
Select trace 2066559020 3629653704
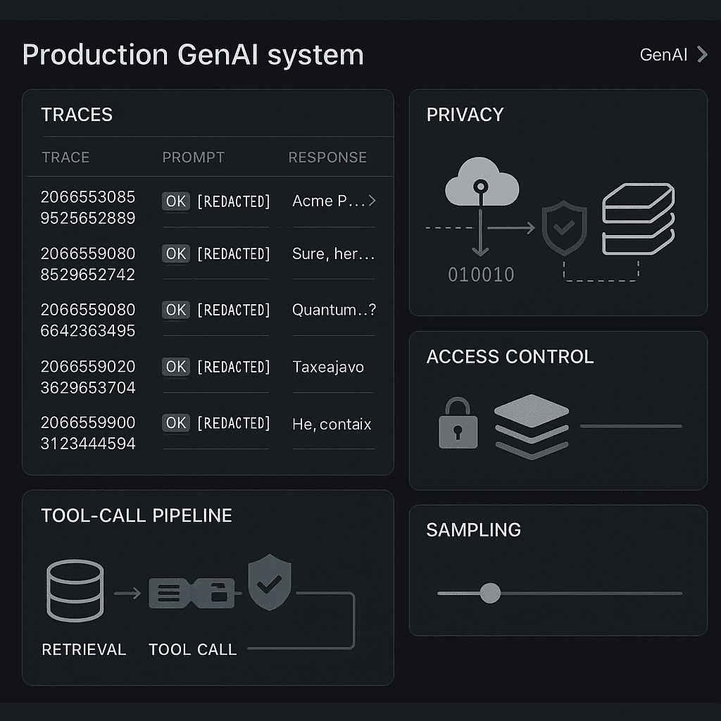88,377
